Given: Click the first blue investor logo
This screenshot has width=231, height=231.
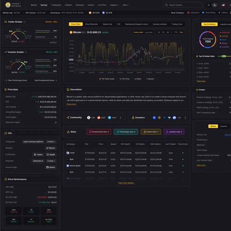Looking at the screenshot, I should point(154,117).
